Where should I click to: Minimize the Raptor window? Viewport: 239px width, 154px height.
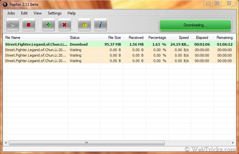pyautogui.click(x=209, y=3)
